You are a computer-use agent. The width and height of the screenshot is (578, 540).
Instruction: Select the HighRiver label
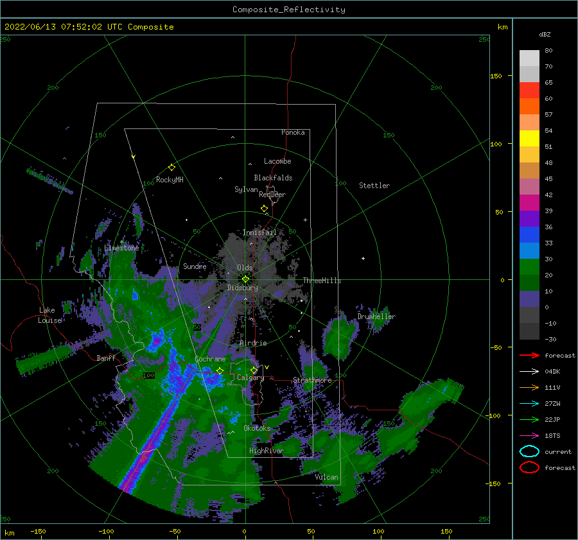pos(267,451)
